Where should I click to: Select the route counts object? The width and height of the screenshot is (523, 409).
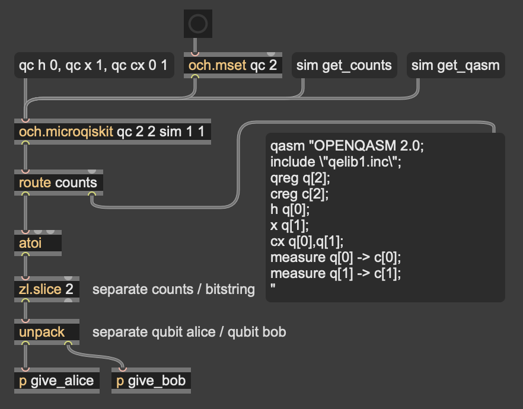click(58, 183)
